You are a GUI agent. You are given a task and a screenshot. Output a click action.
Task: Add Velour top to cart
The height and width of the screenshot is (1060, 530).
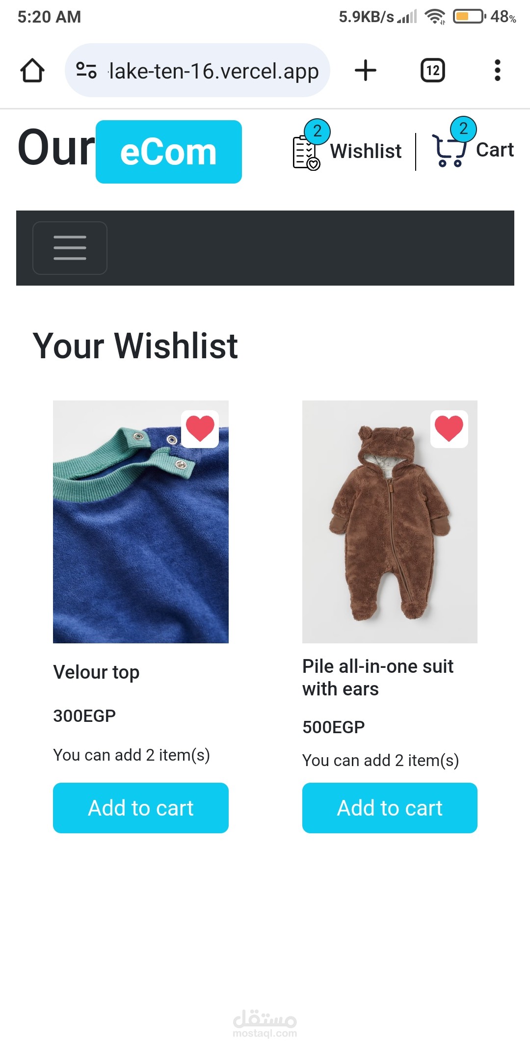pyautogui.click(x=141, y=808)
